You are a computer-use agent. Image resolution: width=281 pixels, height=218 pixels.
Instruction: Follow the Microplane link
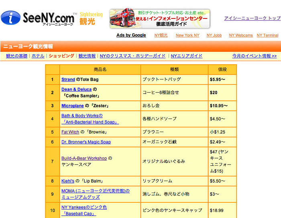(x=73, y=106)
